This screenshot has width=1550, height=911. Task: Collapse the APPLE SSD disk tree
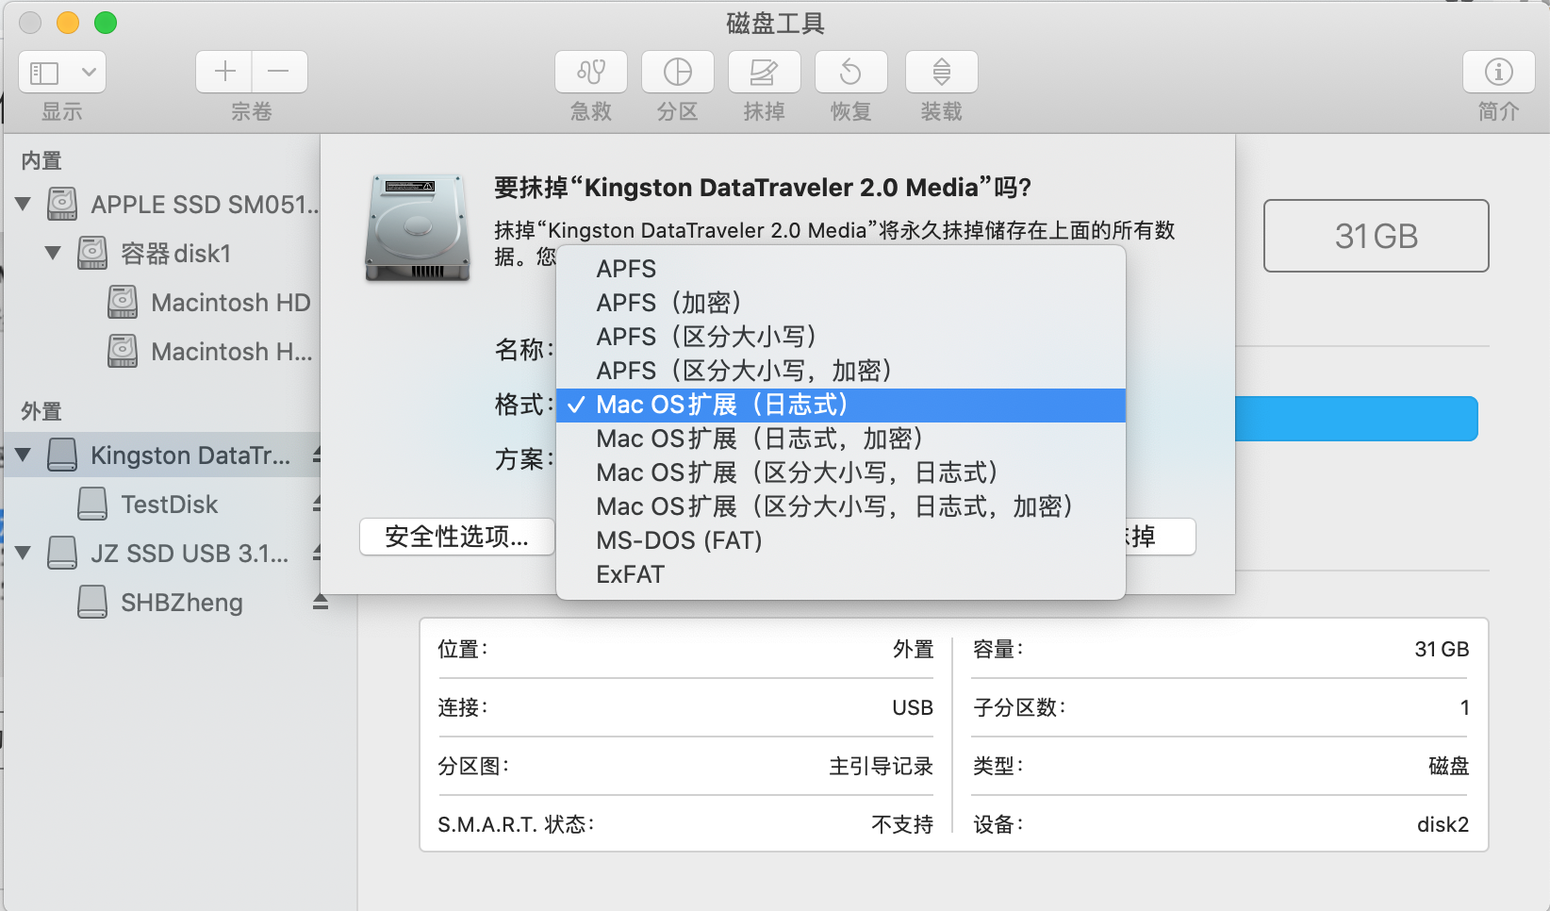tap(24, 204)
